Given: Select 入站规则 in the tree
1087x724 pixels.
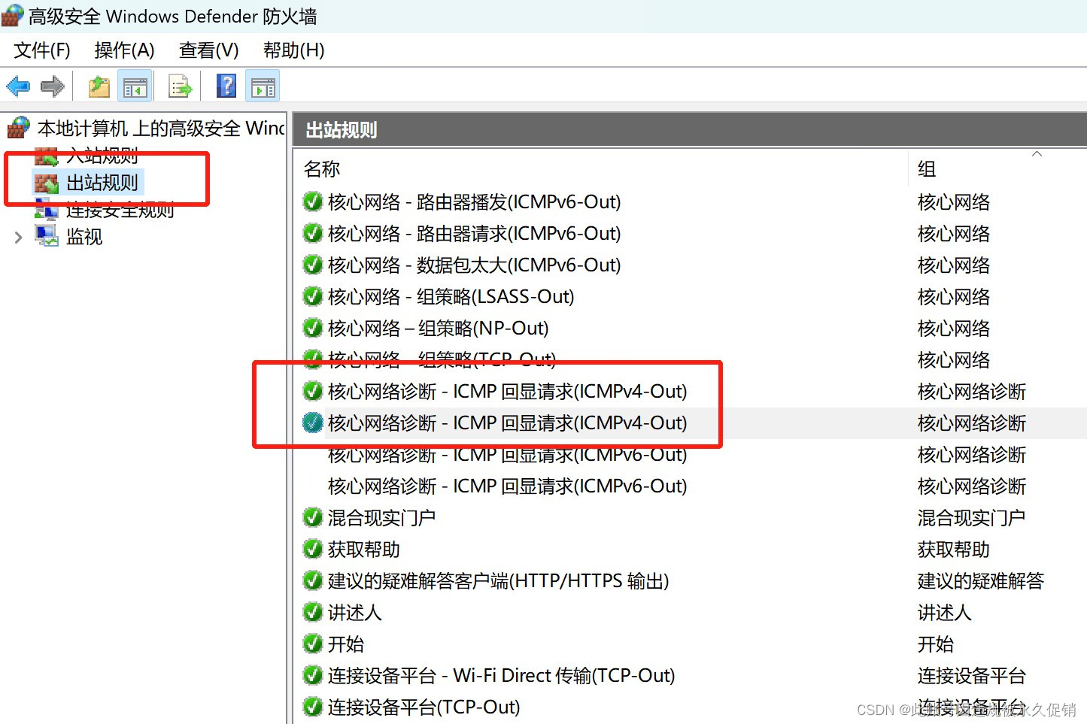Looking at the screenshot, I should (x=102, y=156).
